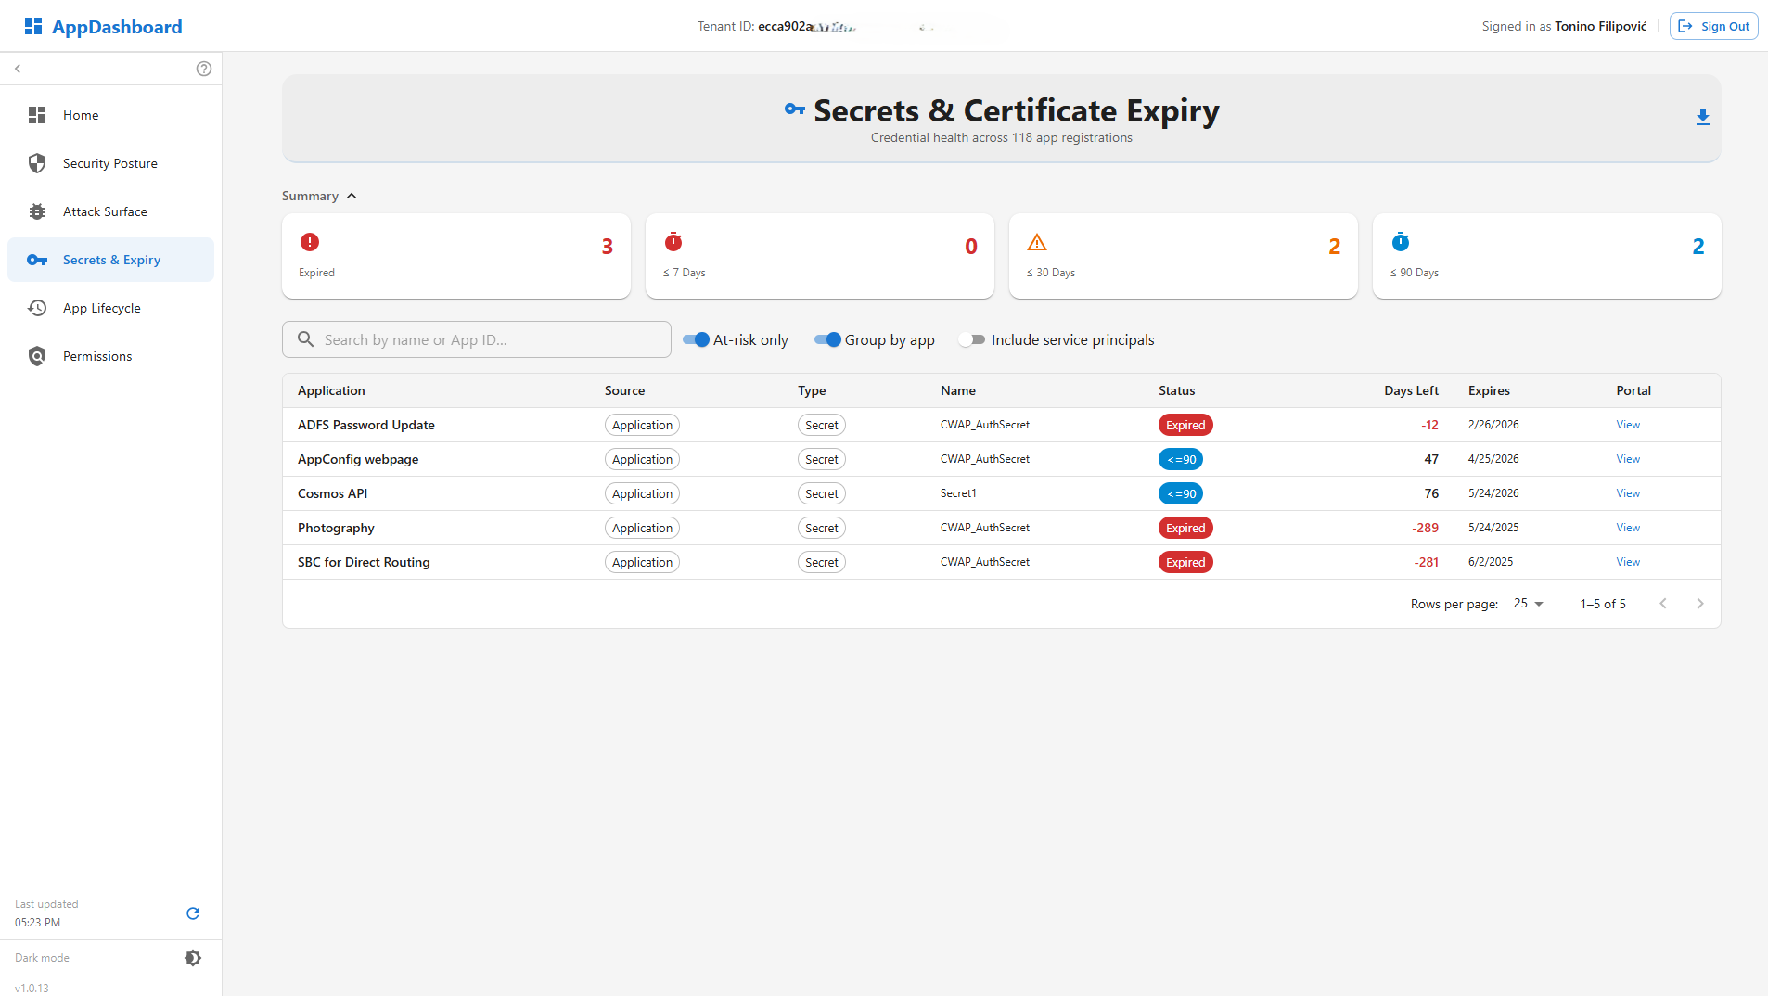Click the dark mode icon
This screenshot has height=996, width=1768.
click(193, 958)
